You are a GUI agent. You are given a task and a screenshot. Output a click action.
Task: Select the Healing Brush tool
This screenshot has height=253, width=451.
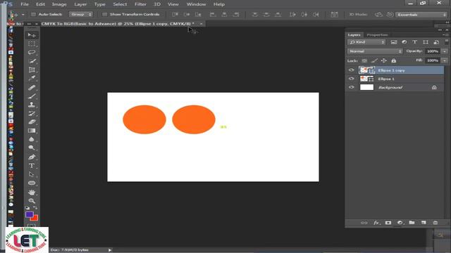[32, 87]
